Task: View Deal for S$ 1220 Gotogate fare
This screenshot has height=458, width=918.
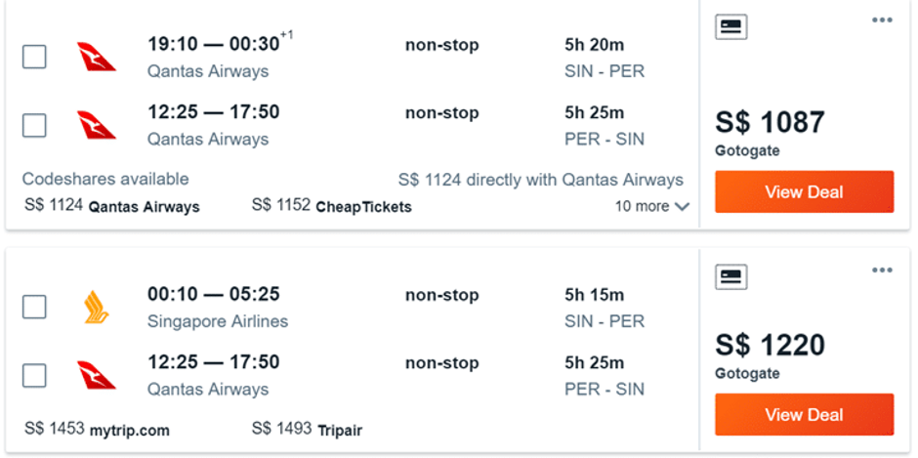Action: click(805, 415)
